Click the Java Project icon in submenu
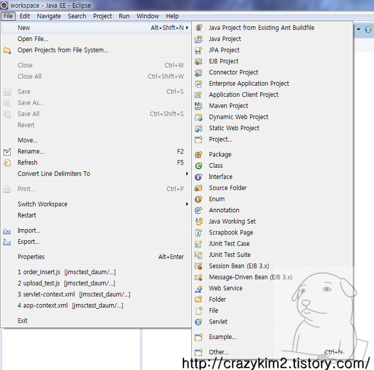 [x=198, y=39]
